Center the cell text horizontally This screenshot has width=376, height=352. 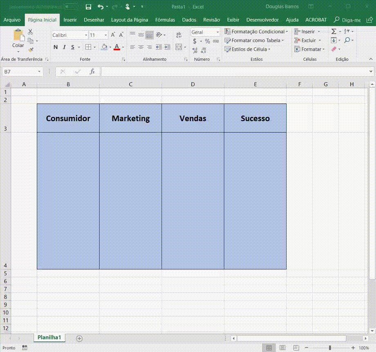[x=141, y=47]
